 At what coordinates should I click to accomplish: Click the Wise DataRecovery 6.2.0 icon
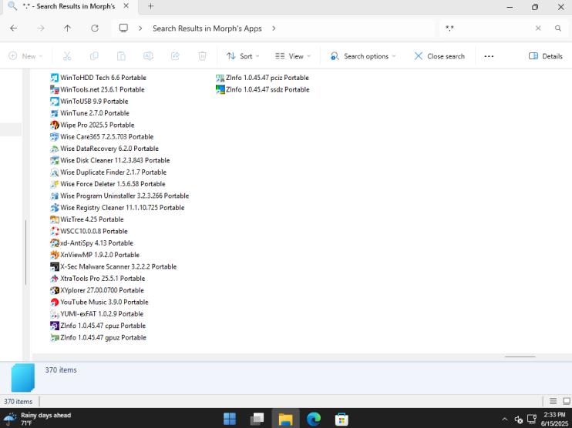point(55,149)
